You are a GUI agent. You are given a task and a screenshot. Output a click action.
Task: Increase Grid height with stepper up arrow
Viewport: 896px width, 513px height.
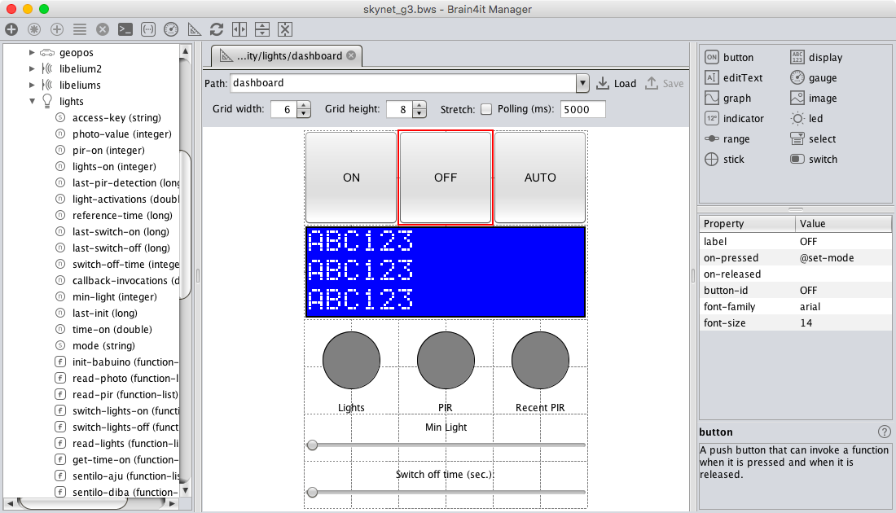click(x=419, y=105)
